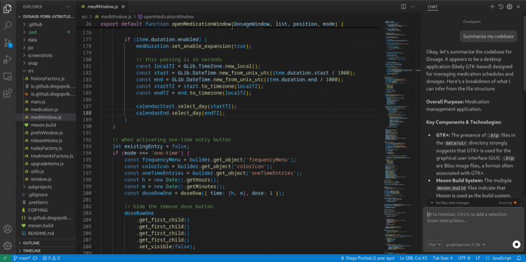The image size is (526, 262).
Task: Click the main* branch in status bar
Action: (22, 258)
